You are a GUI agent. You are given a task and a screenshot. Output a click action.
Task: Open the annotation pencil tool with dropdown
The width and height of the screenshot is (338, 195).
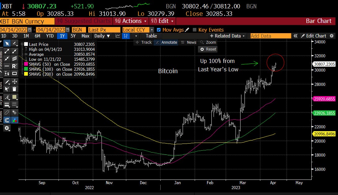coord(15,44)
